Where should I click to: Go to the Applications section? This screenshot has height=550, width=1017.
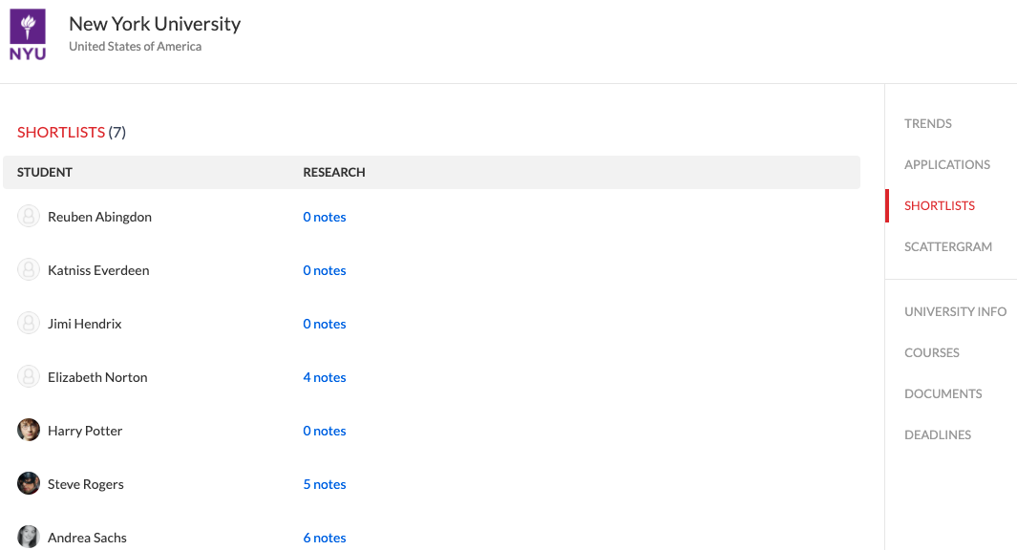[947, 165]
